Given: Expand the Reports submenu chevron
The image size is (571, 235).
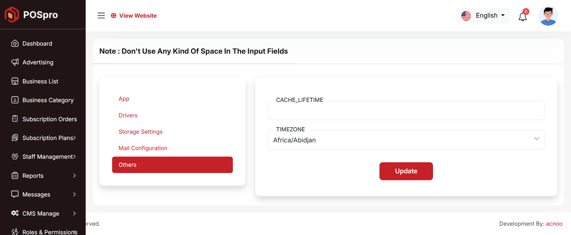Looking at the screenshot, I should (74, 176).
